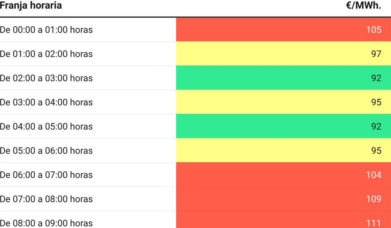
Task: Select the red cell showing 109
Action: point(283,199)
